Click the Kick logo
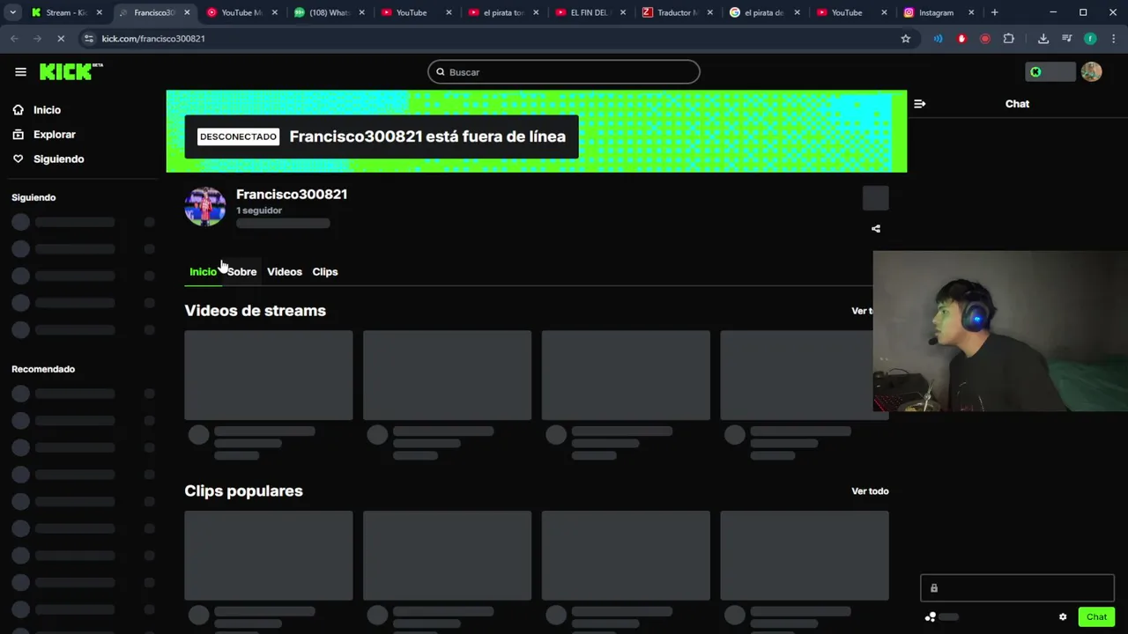The height and width of the screenshot is (634, 1128). click(70, 72)
